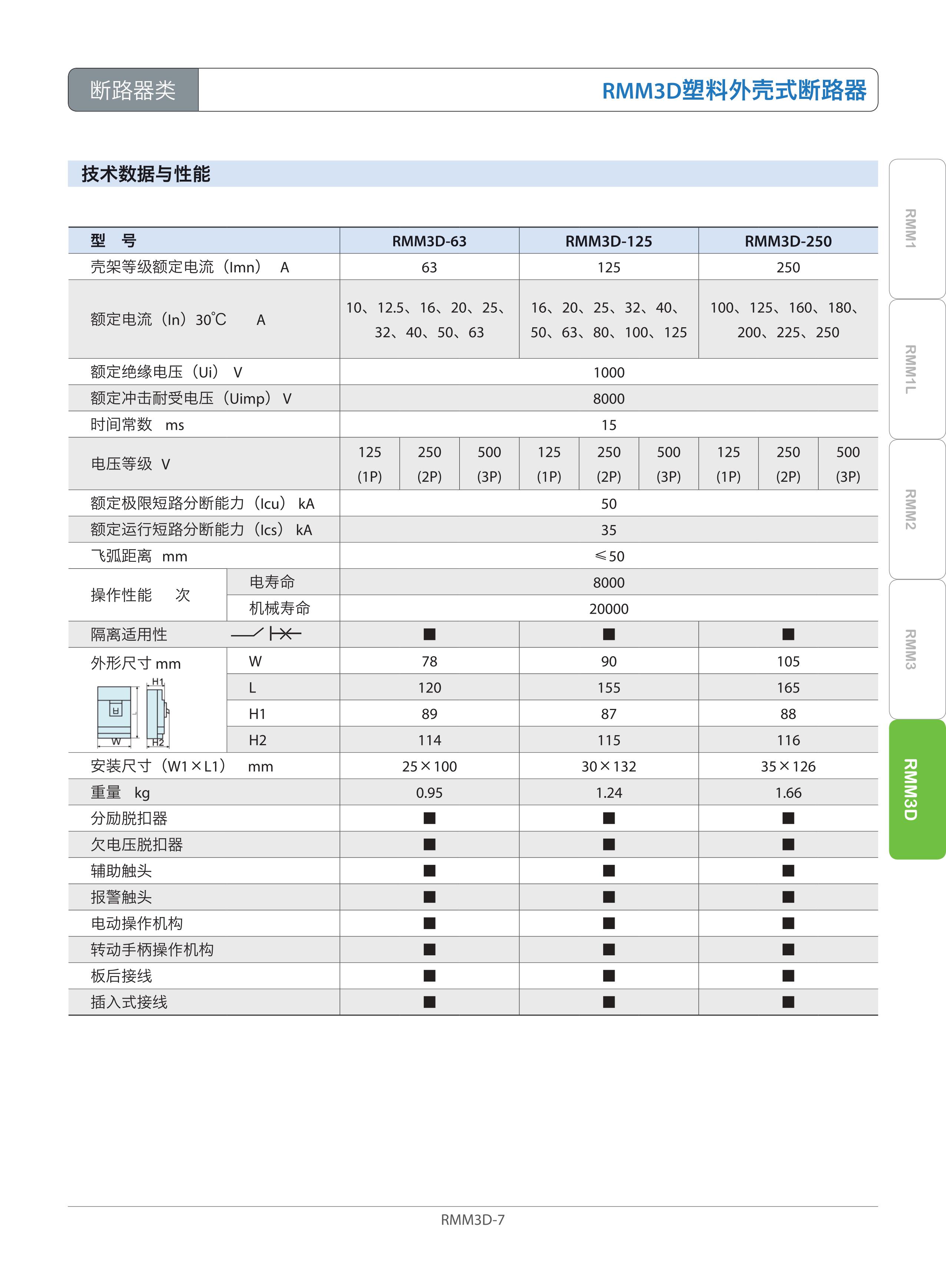The image size is (946, 1274).
Task: Click the RMM3D-7 page number footer
Action: [472, 1220]
